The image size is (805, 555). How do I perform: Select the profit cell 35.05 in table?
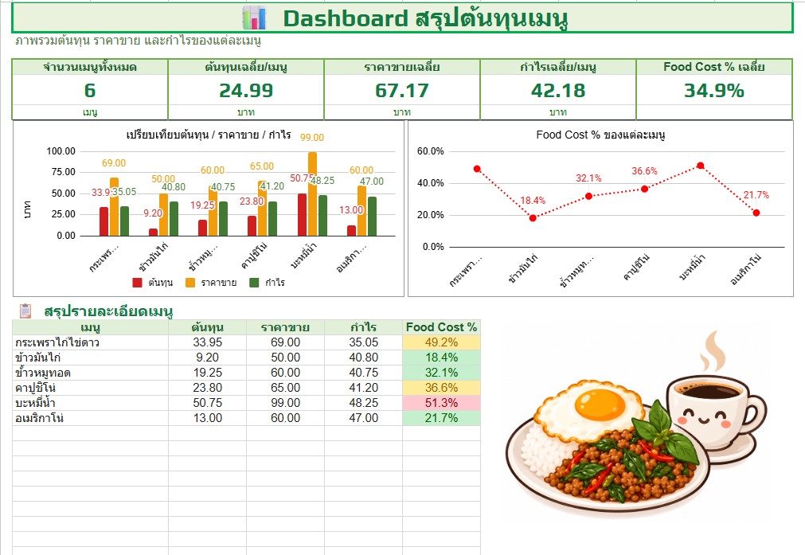click(x=363, y=342)
